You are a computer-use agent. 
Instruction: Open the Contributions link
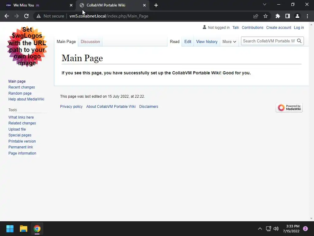pos(253,27)
